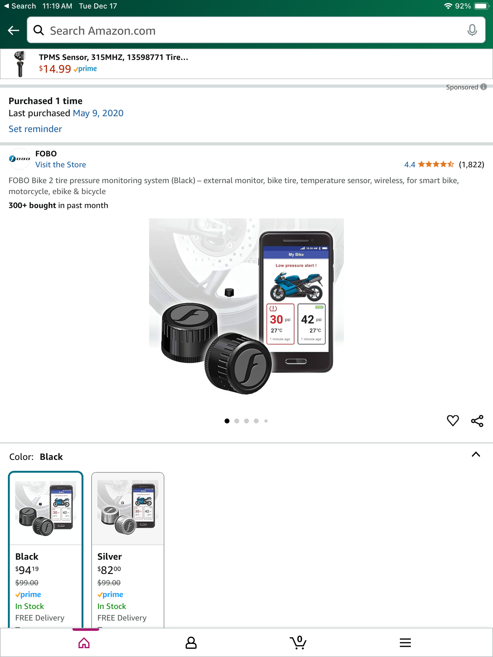The height and width of the screenshot is (657, 493).
Task: Open May 9, 2020 purchase date link
Action: pyautogui.click(x=98, y=113)
